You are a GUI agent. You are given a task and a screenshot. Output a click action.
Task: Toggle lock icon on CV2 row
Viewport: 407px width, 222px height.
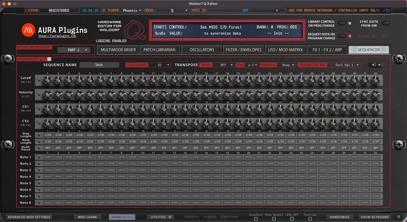click(x=38, y=123)
